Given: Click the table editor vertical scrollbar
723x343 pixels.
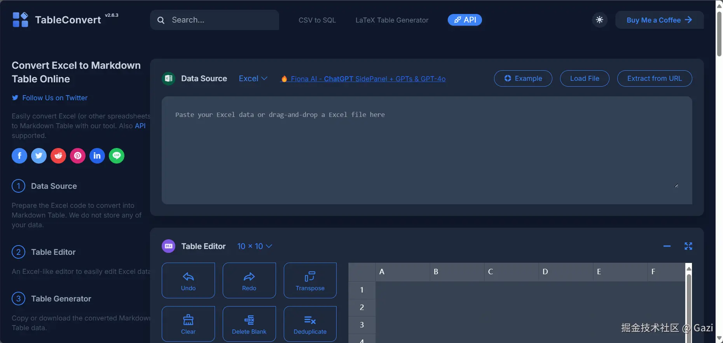Looking at the screenshot, I should (x=689, y=303).
